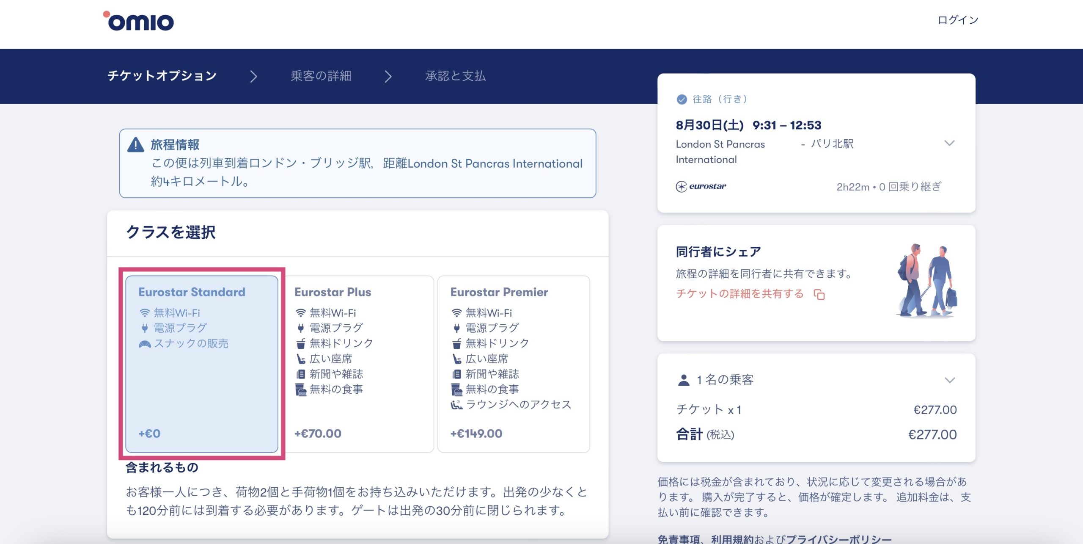Image resolution: width=1083 pixels, height=544 pixels.
Task: Click the Omio logo
Action: tap(139, 21)
